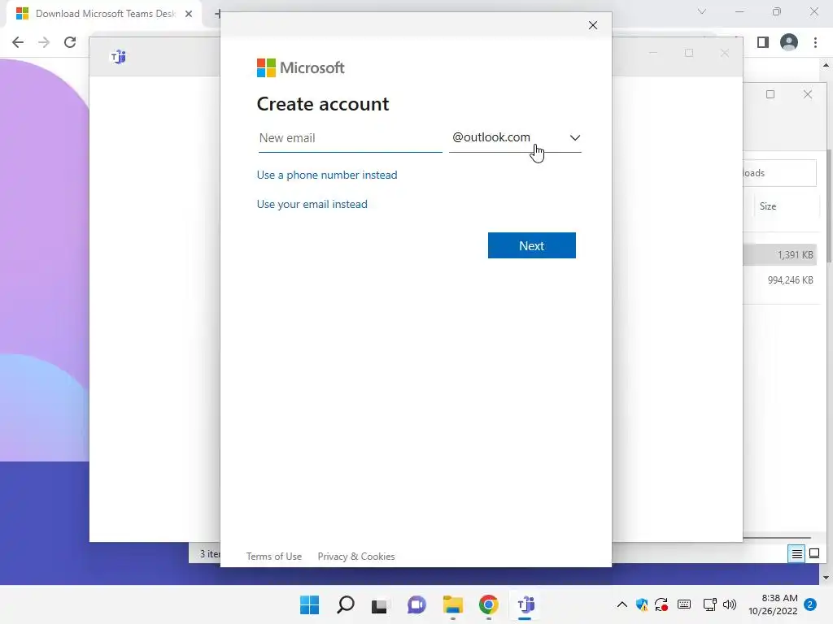Click Teams icon in Teams window title bar
The image size is (833, 624).
click(x=118, y=56)
